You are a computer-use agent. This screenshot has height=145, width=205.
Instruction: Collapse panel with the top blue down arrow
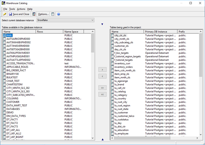pos(102,24)
